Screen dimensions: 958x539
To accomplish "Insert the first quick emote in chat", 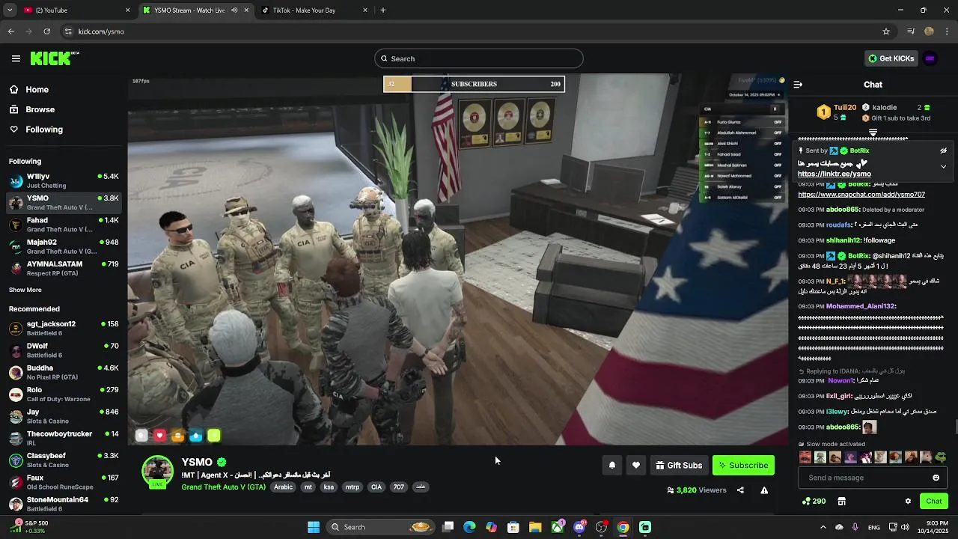I will tap(805, 457).
